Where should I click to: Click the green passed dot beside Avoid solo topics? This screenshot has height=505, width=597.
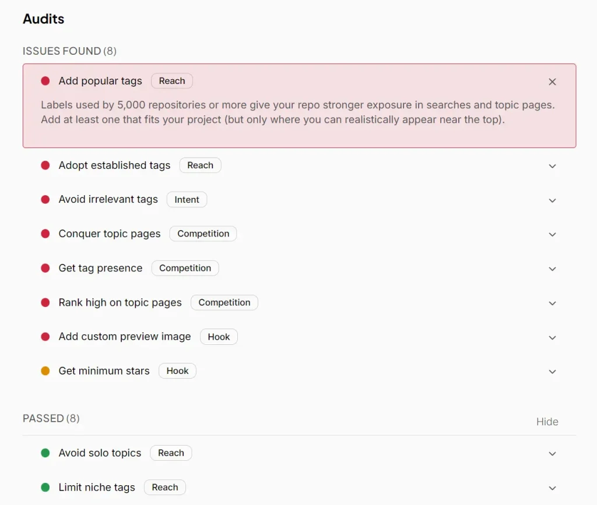click(x=45, y=453)
